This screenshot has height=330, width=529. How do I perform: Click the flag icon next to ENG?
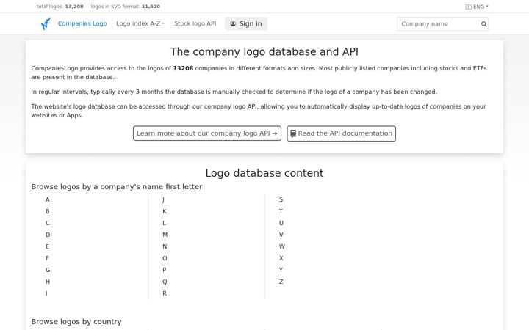(468, 7)
